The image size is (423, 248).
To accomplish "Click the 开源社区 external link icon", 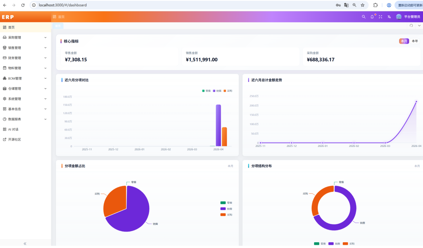I will tap(5, 139).
